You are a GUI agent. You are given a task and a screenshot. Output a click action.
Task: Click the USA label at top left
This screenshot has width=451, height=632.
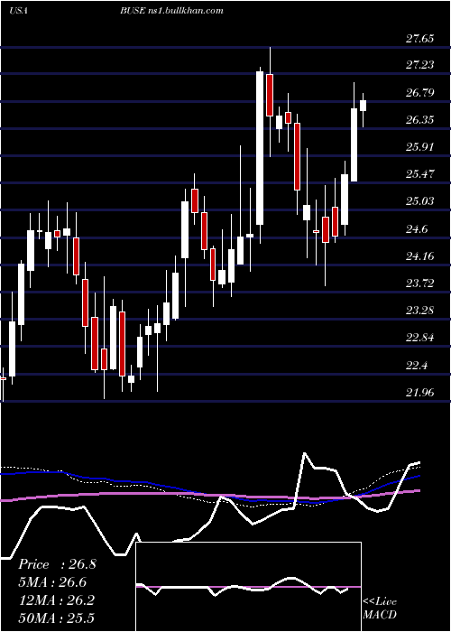[19, 11]
